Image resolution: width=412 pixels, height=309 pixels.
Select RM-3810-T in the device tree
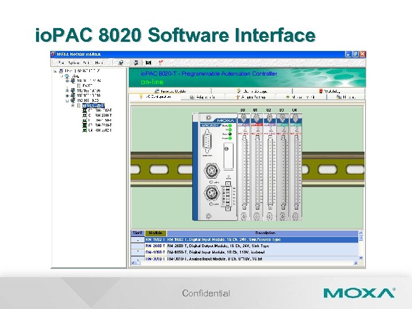tap(100, 125)
